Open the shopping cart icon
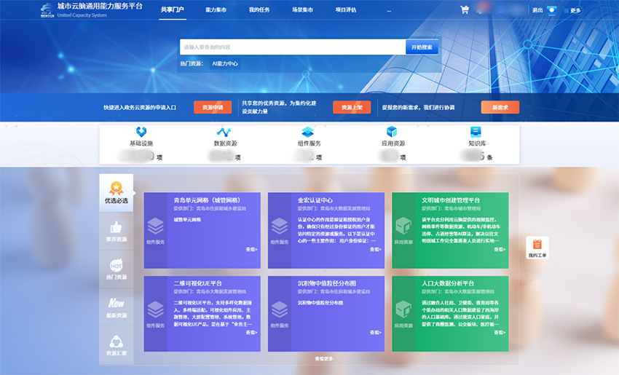619x375 pixels. (x=465, y=9)
